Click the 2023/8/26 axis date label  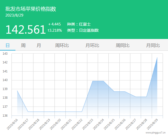[120, 124]
